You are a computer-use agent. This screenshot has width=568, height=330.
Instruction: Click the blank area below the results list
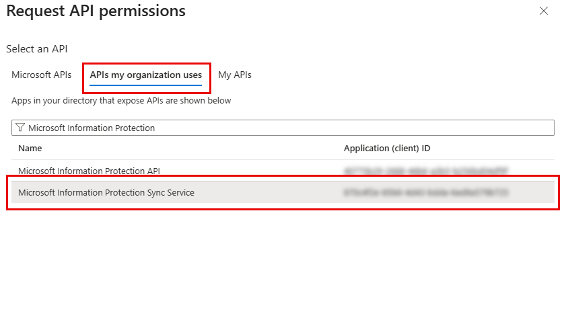pos(283,269)
